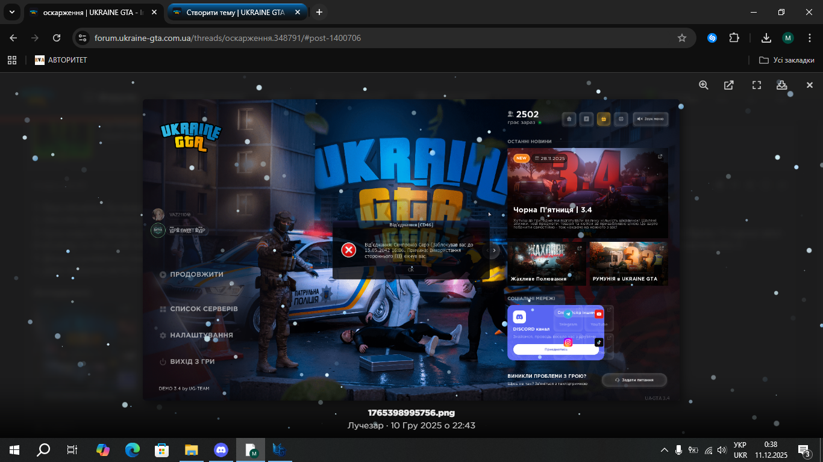Open the Windows notification center
Screen dimensions: 823x462
pyautogui.click(x=804, y=450)
